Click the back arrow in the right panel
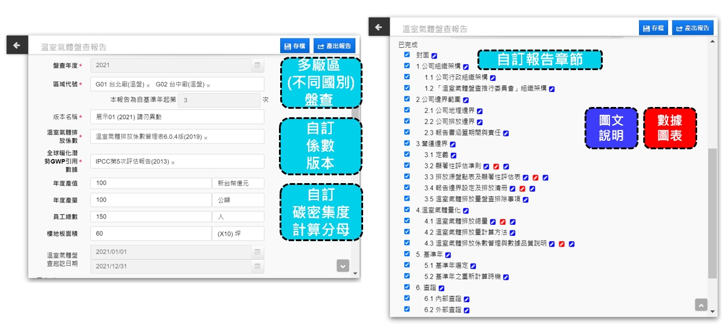Image resolution: width=728 pixels, height=333 pixels. pos(378,28)
